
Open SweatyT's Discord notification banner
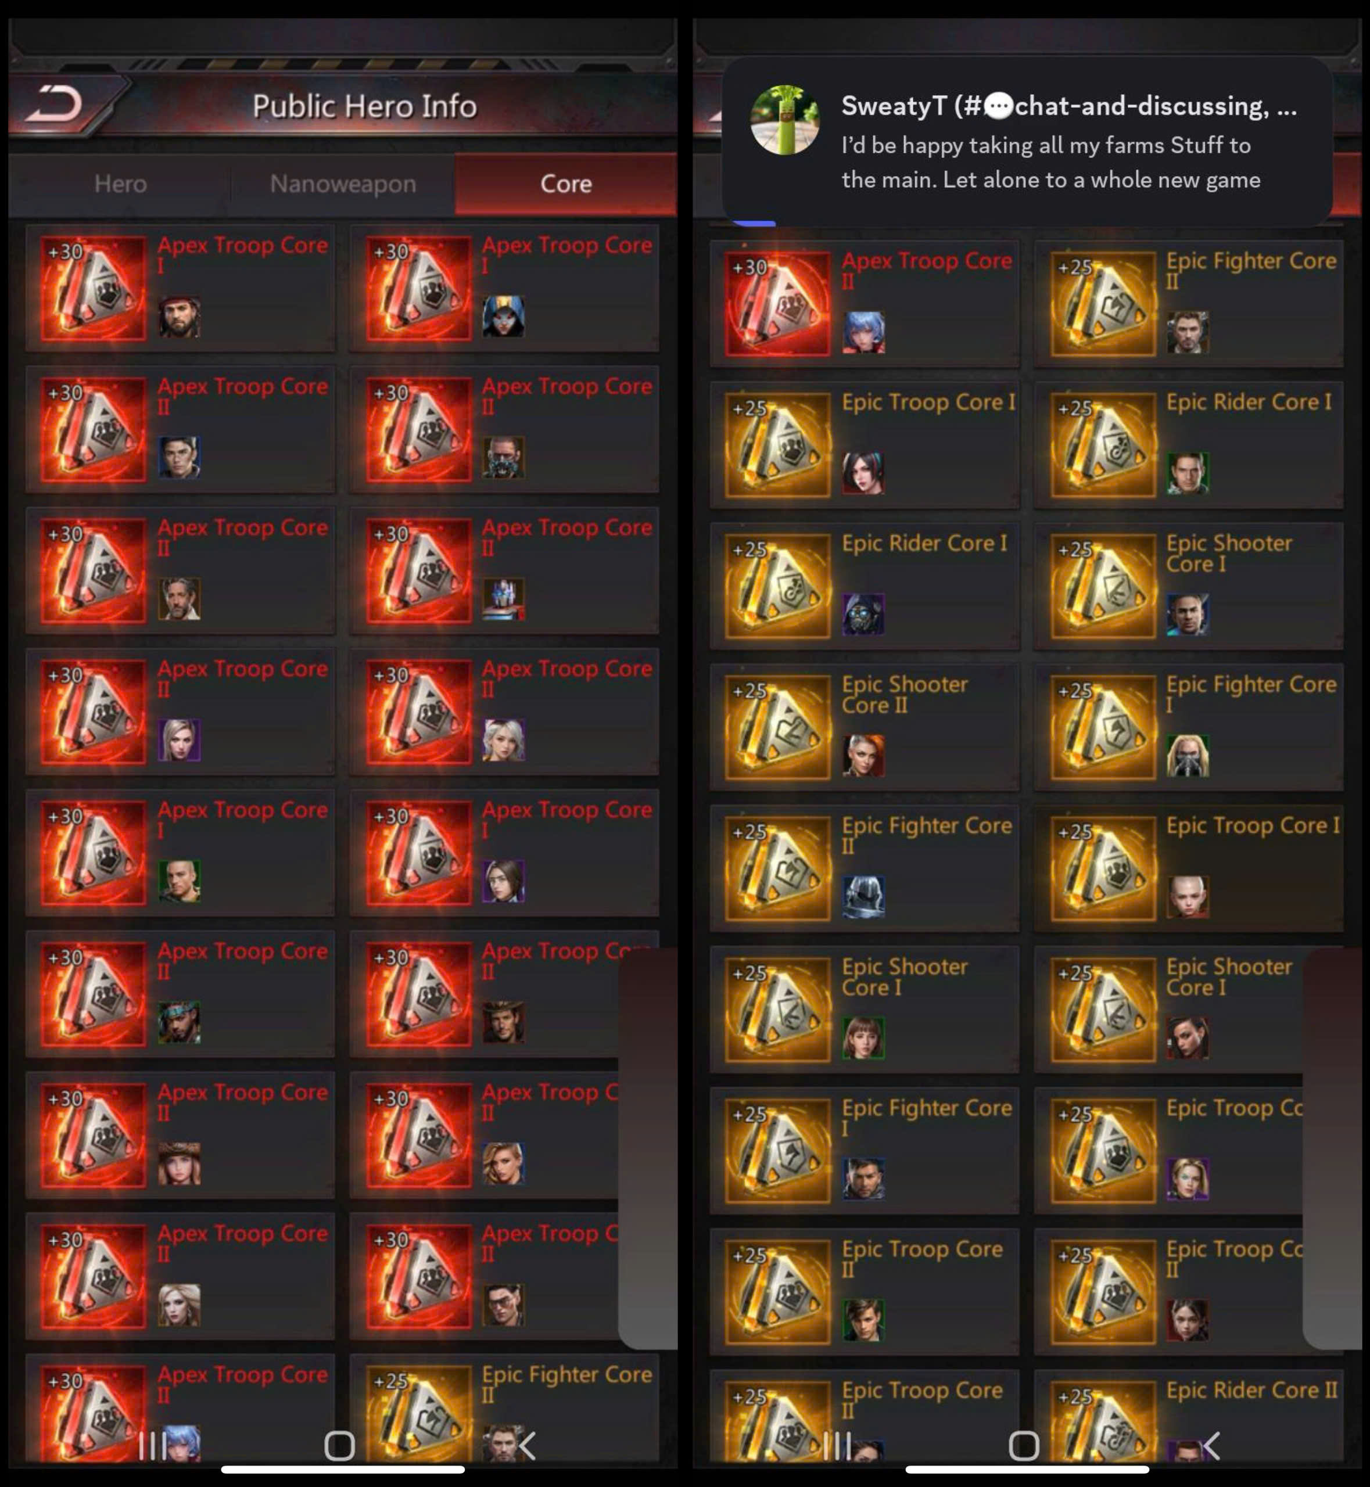coord(1027,142)
